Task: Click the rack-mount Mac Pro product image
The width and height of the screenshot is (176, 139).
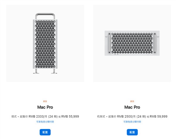Action: tap(132, 43)
